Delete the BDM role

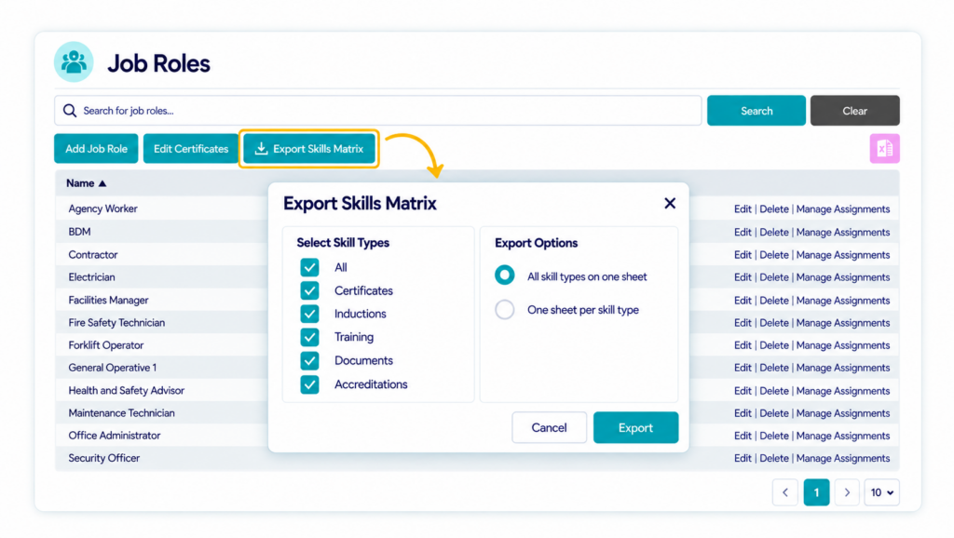[774, 232]
